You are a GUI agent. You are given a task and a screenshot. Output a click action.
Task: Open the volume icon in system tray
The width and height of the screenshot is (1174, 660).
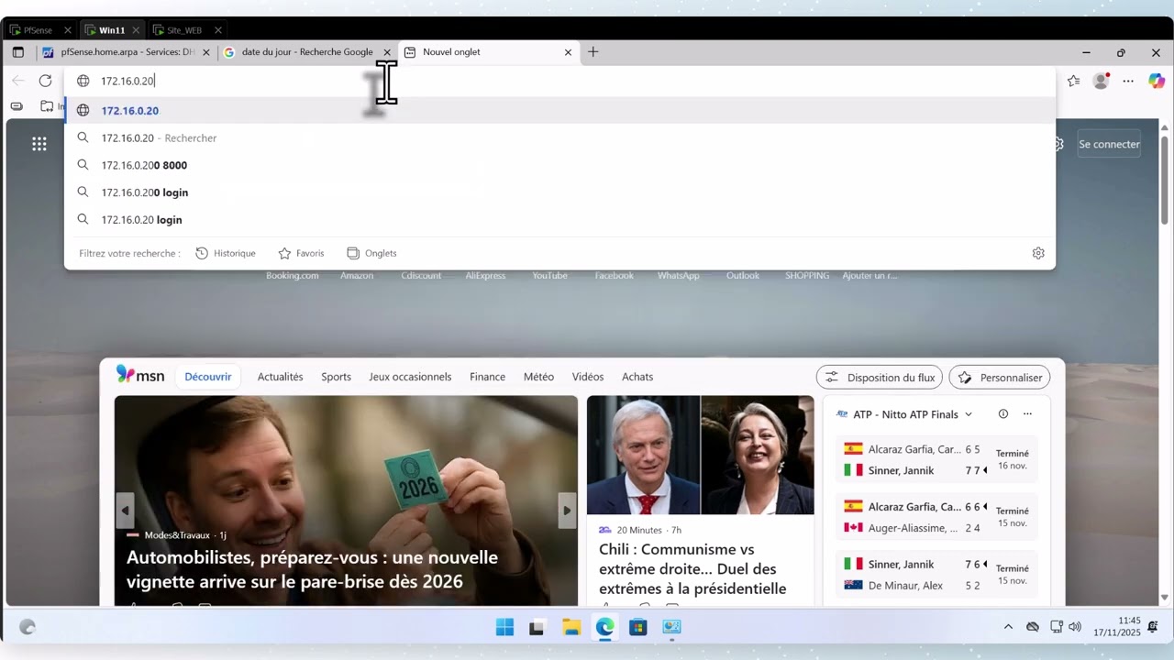pyautogui.click(x=1075, y=627)
